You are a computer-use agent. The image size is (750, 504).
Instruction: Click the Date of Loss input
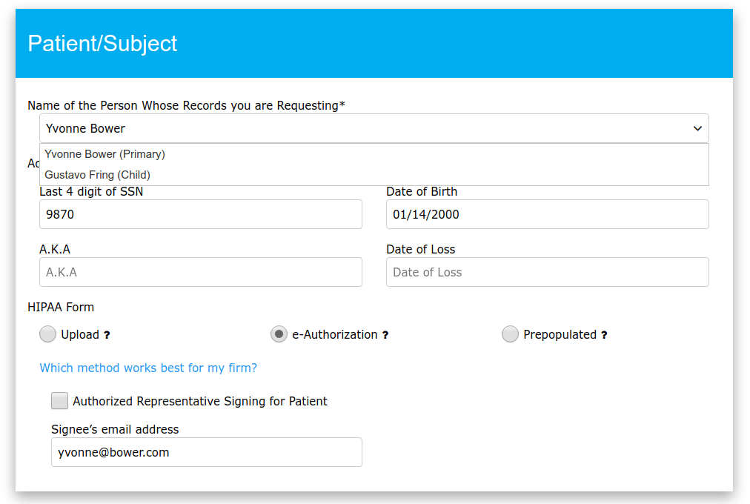coord(546,272)
